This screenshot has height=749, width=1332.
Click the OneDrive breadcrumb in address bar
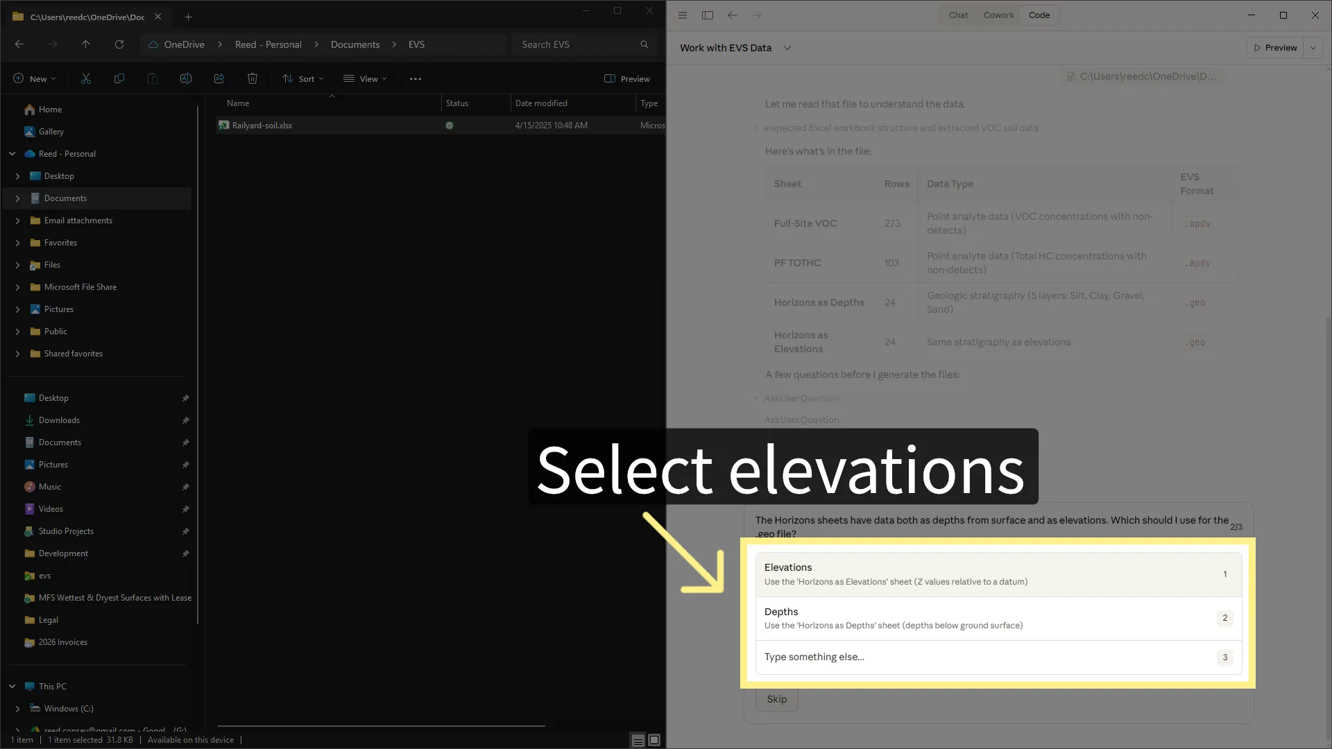click(x=184, y=44)
